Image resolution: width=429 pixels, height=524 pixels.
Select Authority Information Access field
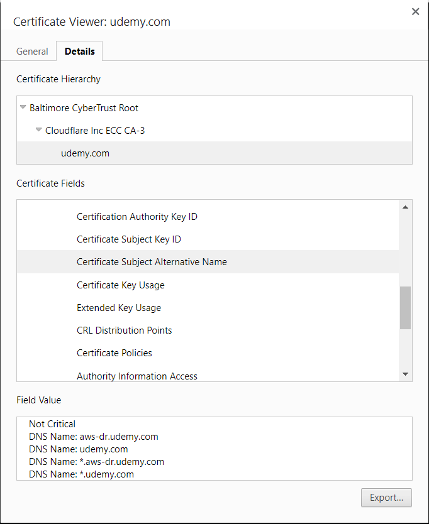[x=136, y=376]
